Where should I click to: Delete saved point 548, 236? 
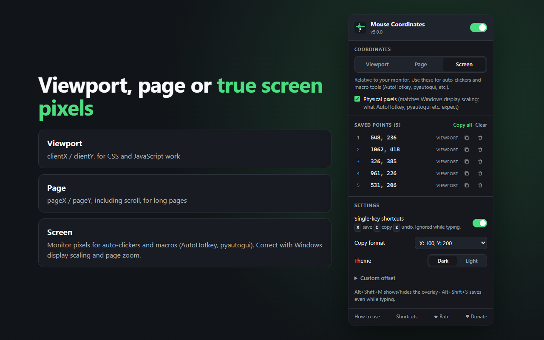(480, 138)
